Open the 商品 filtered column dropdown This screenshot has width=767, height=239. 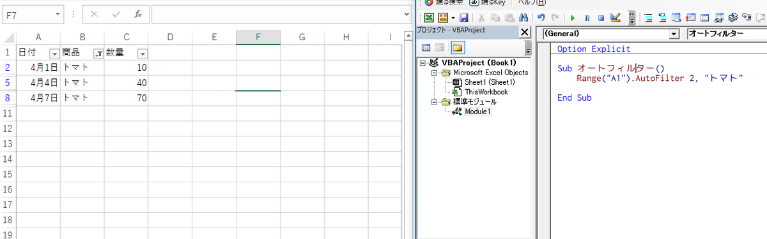pos(98,54)
